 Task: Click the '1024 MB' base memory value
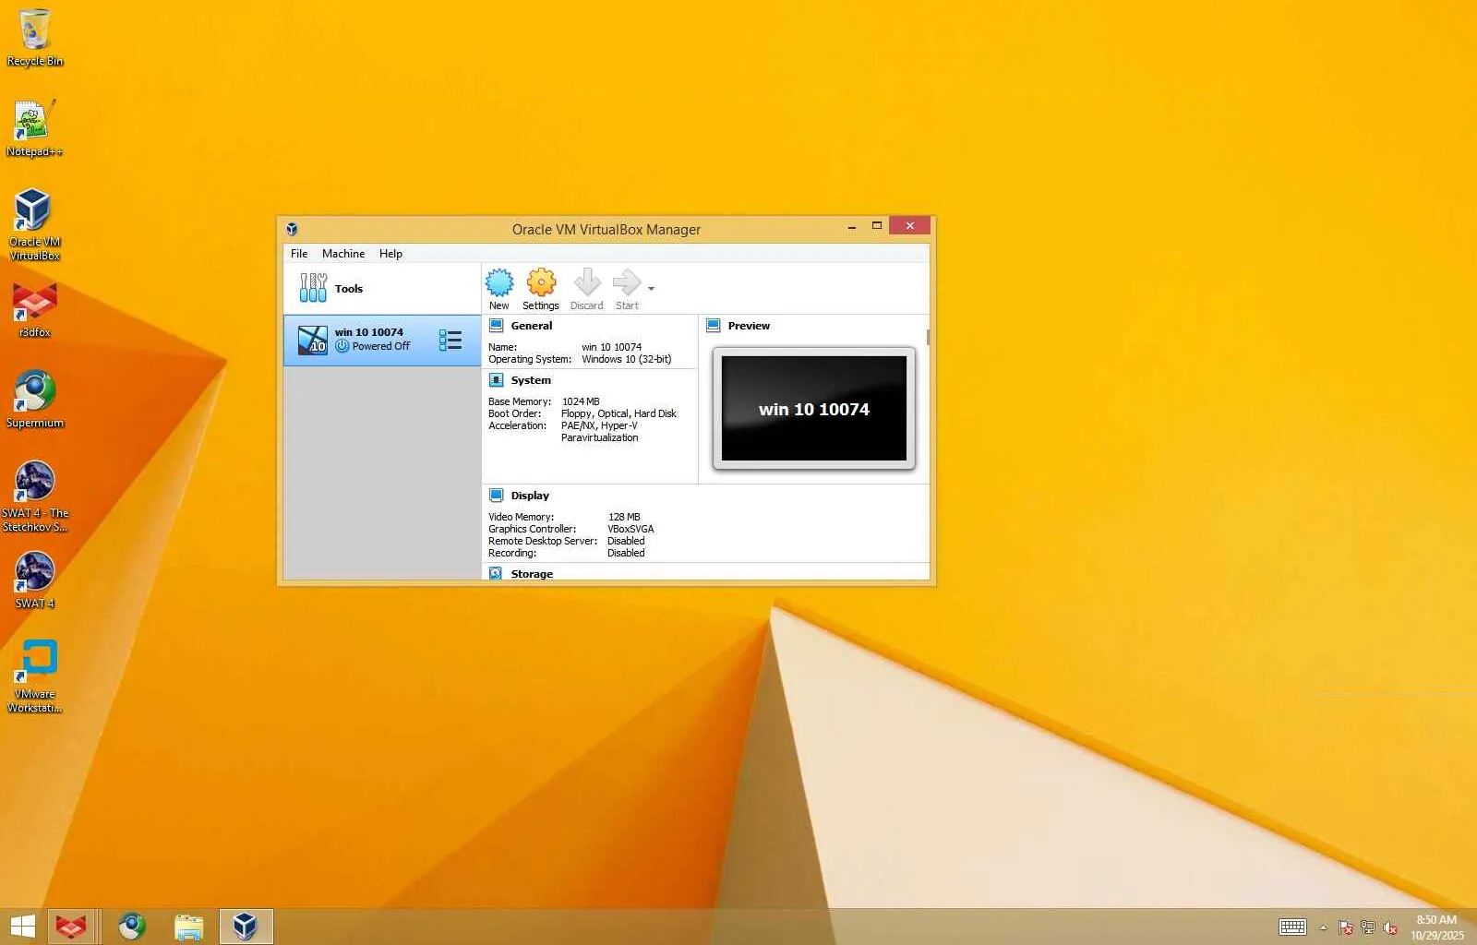[x=581, y=401]
